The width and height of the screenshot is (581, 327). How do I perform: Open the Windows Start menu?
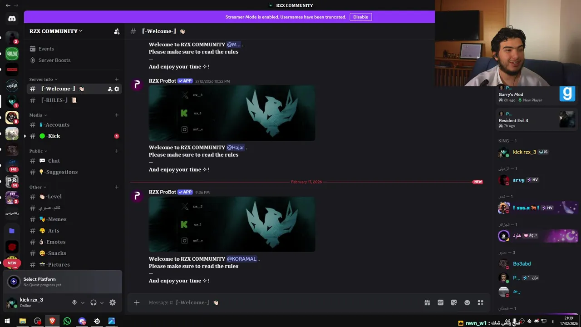(8, 321)
